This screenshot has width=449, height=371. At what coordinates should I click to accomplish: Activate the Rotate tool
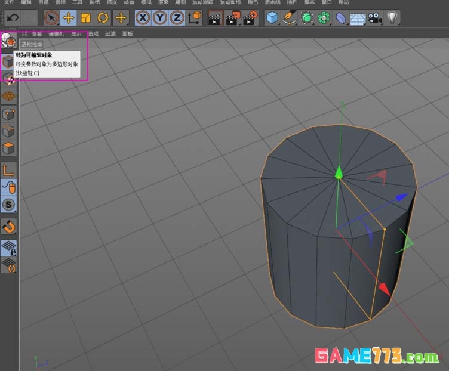[x=103, y=18]
